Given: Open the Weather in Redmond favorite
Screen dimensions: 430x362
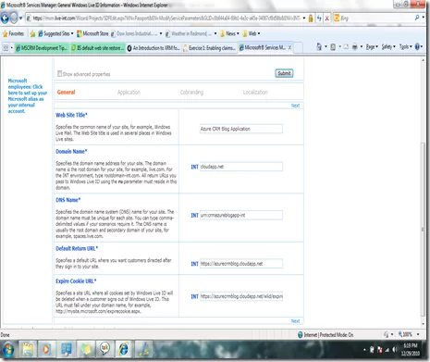Looking at the screenshot, I should tap(189, 33).
